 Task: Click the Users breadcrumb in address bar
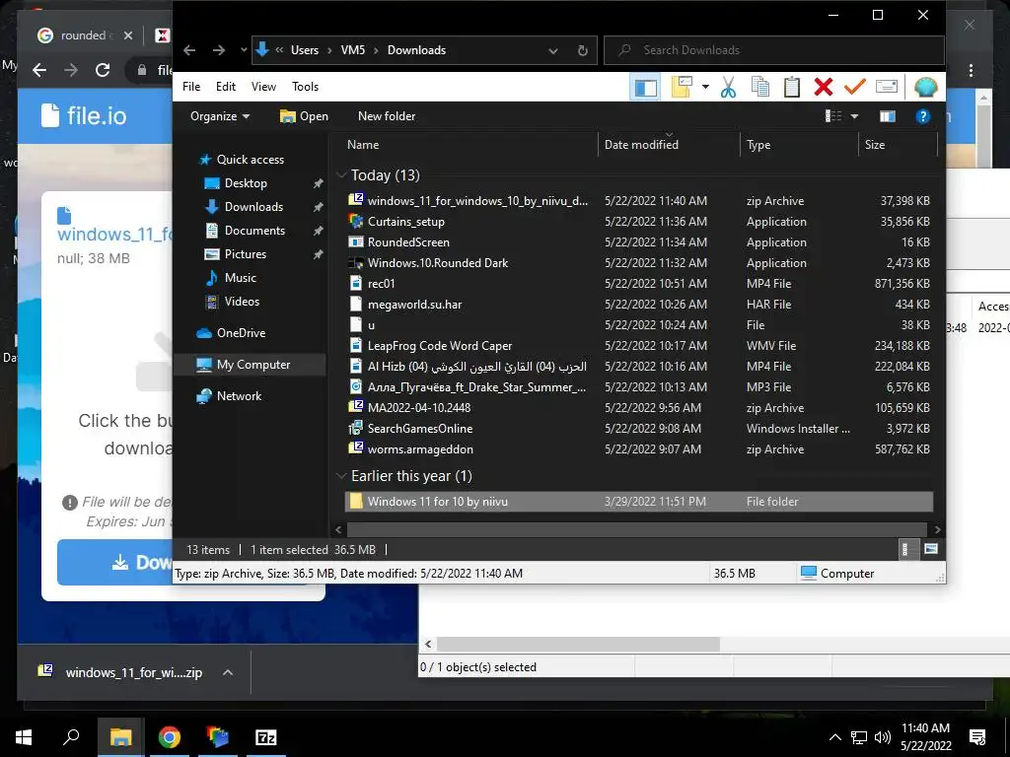click(x=305, y=50)
